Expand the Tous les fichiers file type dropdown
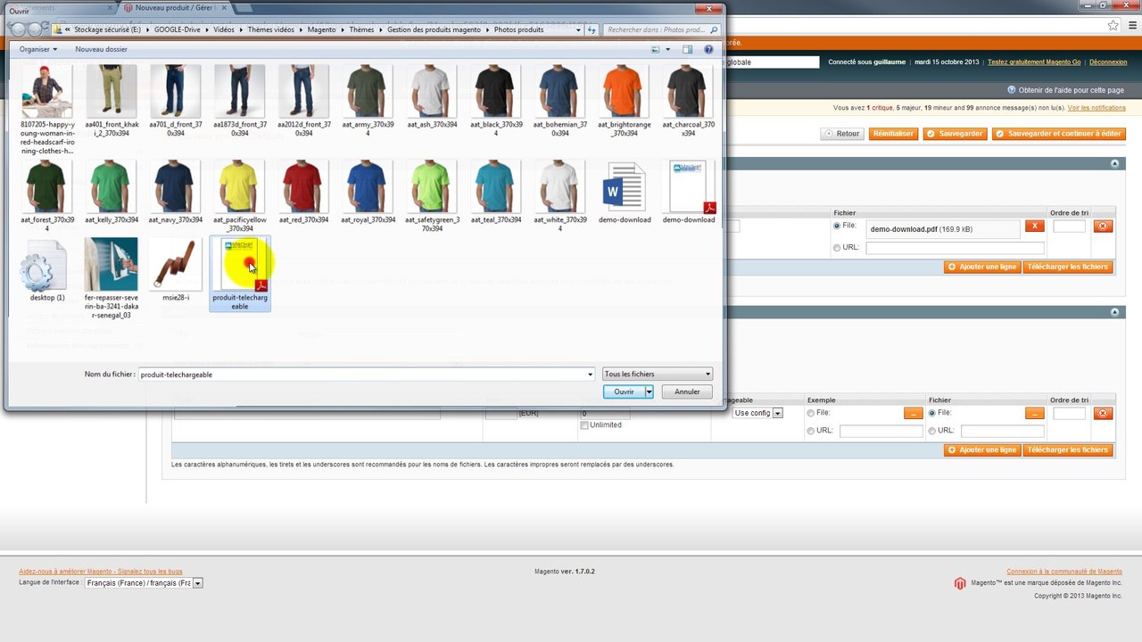The image size is (1142, 642). pos(658,374)
